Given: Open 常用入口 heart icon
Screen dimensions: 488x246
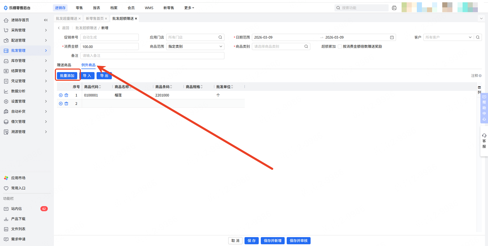Looking at the screenshot, I should pyautogui.click(x=6, y=188).
